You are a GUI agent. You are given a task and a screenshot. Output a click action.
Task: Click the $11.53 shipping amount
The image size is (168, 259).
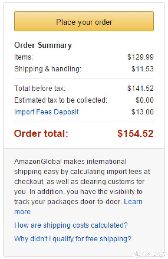point(143,69)
